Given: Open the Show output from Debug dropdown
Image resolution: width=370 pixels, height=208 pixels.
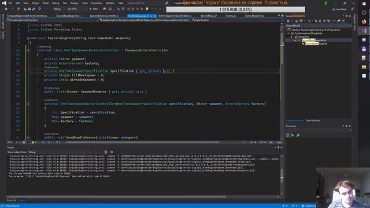Looking at the screenshot, I should tap(57, 152).
